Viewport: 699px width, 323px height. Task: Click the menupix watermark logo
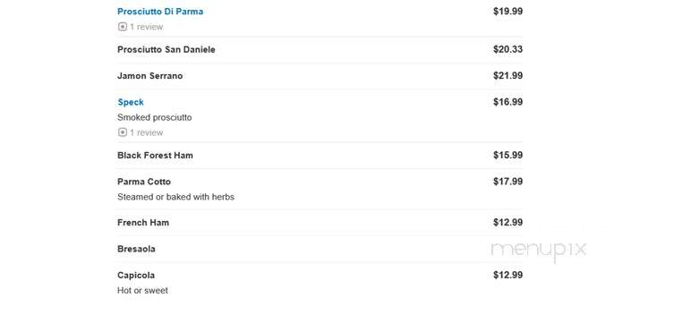(539, 251)
